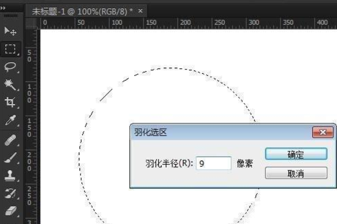Select the Healing Brush tool
The height and width of the screenshot is (224, 337).
tap(10, 140)
